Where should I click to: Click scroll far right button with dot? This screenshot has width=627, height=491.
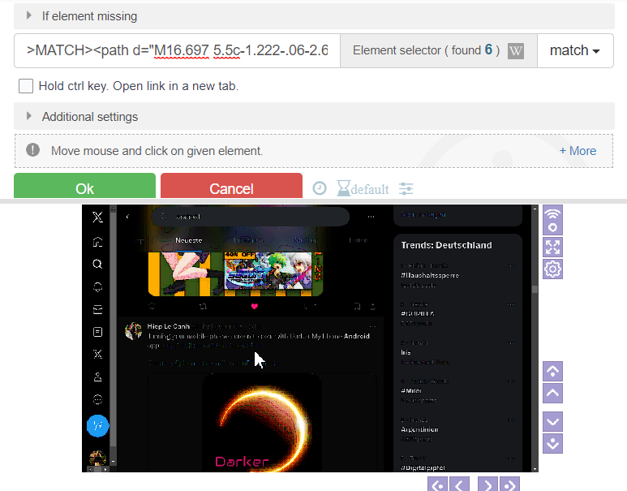(510, 485)
